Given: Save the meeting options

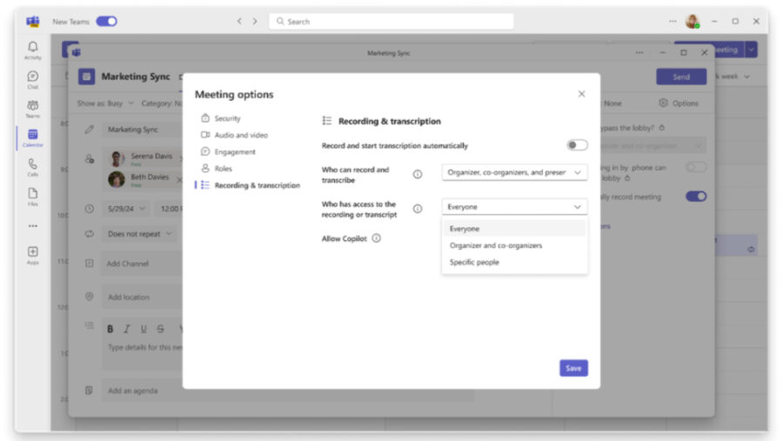Looking at the screenshot, I should tap(573, 368).
